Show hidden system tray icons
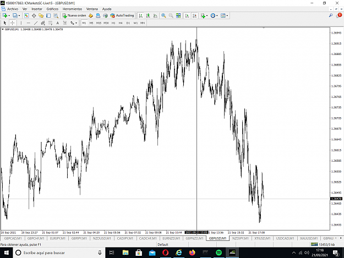Screen dimensions: 344x258 pos(294,252)
